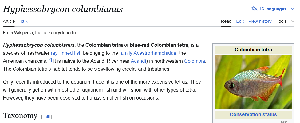
Task: Enlarge the Colombian tetra fish photo
Action: pos(253,82)
